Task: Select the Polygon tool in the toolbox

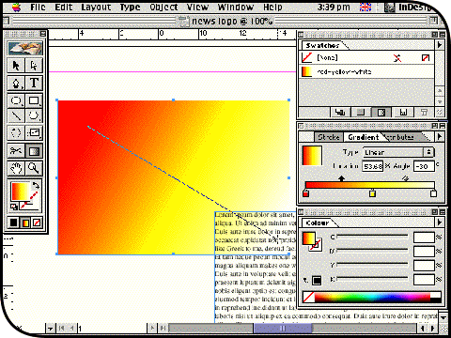Action: [x=34, y=115]
